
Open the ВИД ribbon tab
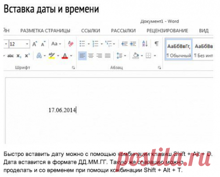[204, 31]
